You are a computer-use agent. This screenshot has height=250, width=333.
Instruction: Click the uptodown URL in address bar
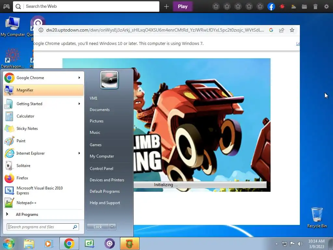tap(155, 30)
